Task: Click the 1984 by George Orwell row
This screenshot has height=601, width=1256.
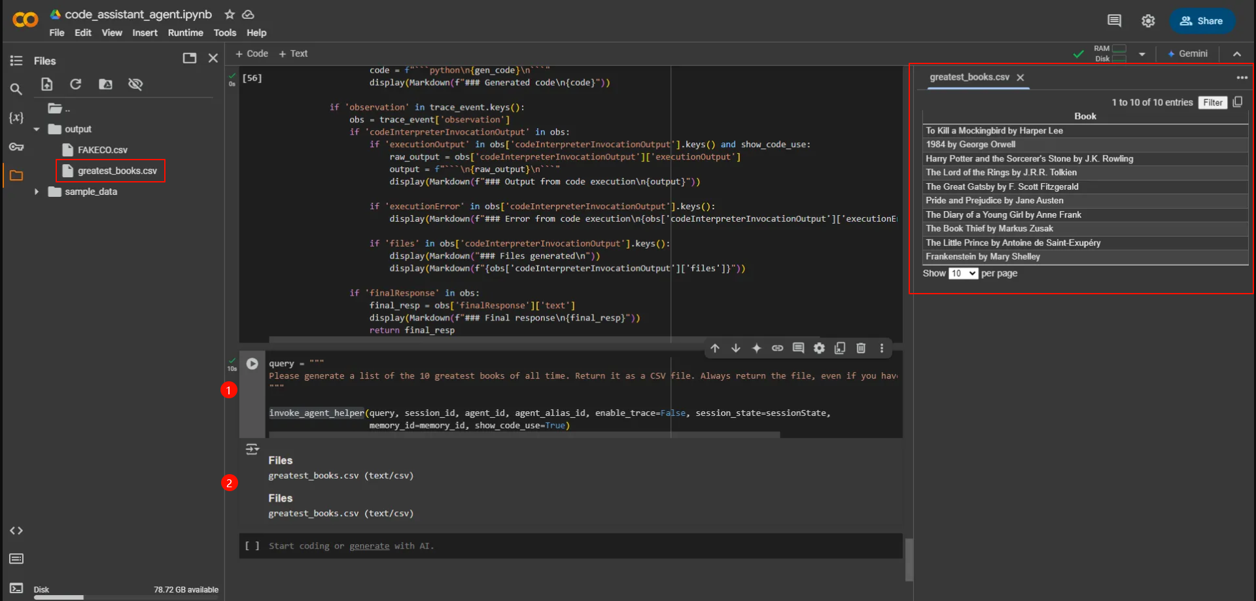Action: coord(1085,145)
